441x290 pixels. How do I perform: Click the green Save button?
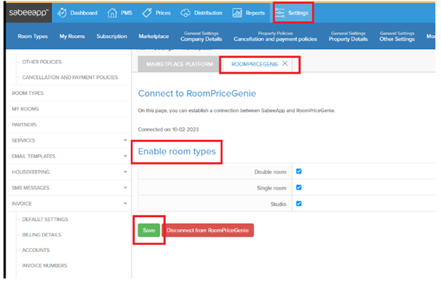tap(148, 230)
